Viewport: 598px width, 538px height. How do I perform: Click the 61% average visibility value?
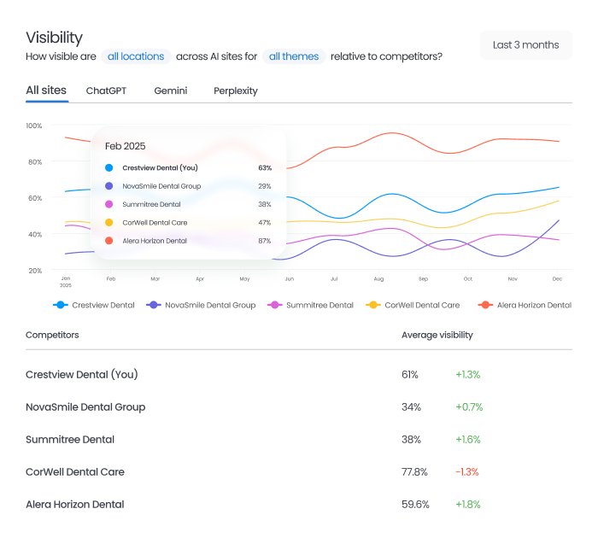click(410, 374)
